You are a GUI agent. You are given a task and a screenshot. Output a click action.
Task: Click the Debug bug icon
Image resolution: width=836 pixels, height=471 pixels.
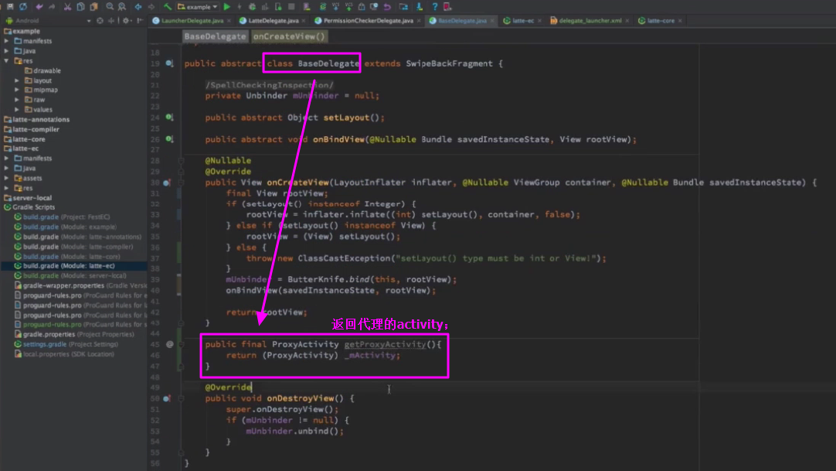click(252, 7)
